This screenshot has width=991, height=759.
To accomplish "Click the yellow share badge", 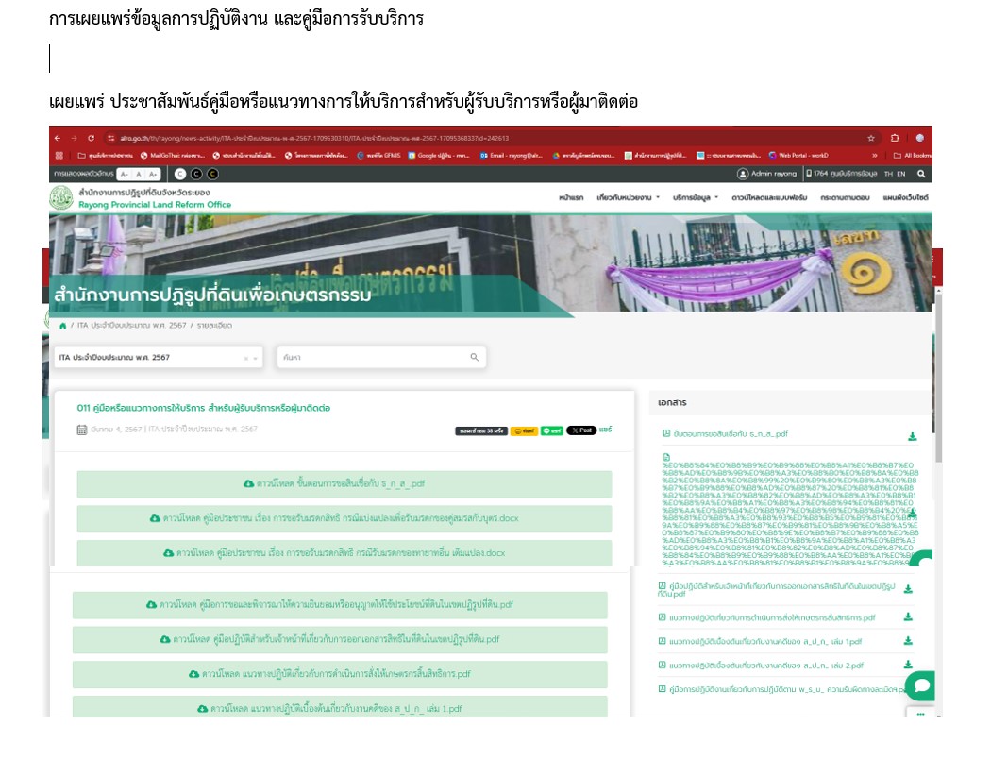I will click(524, 431).
